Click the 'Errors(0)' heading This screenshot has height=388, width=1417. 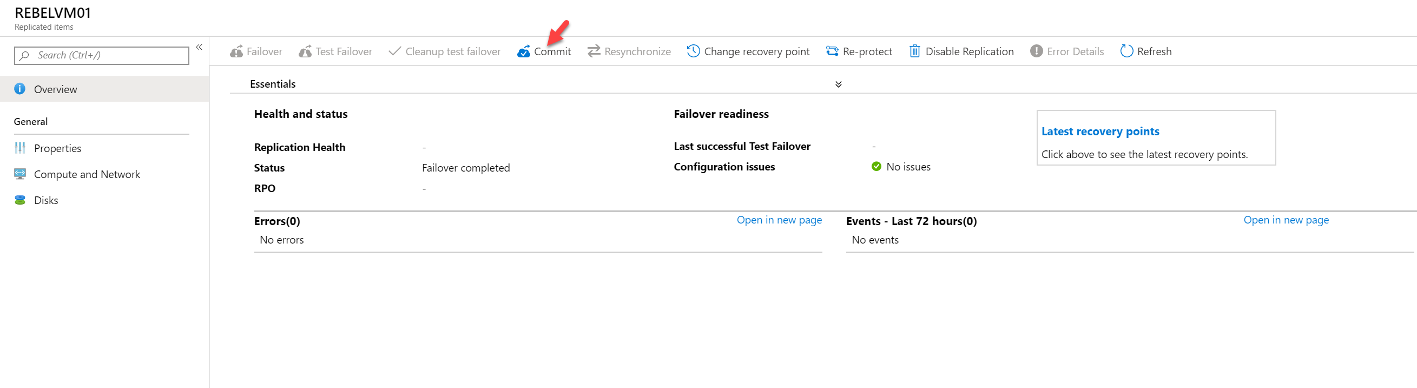click(276, 221)
